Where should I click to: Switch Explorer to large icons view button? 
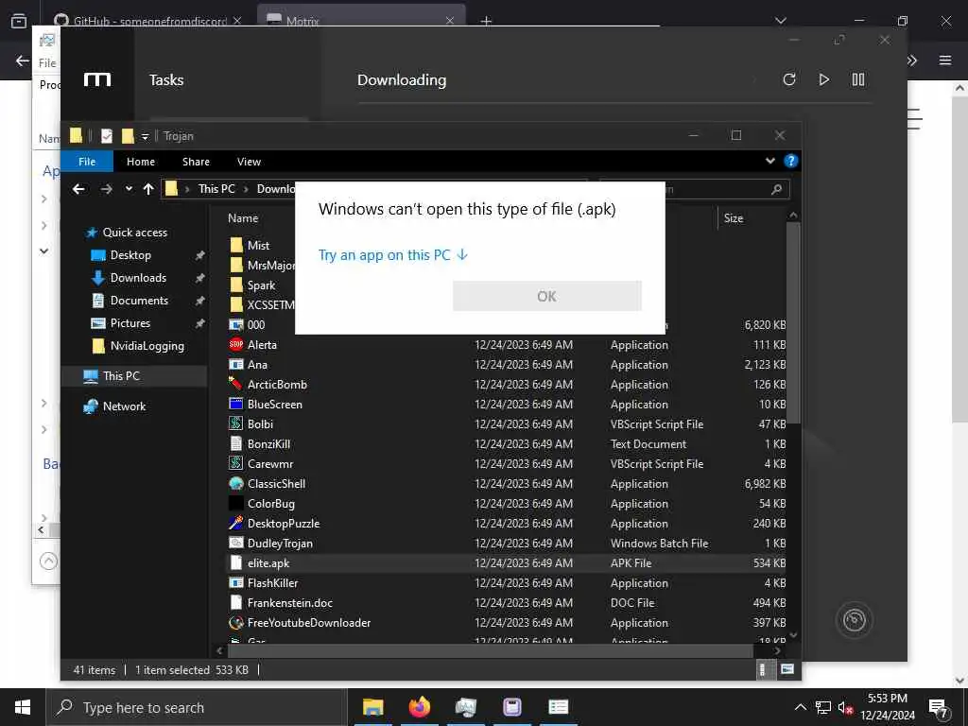point(786,669)
